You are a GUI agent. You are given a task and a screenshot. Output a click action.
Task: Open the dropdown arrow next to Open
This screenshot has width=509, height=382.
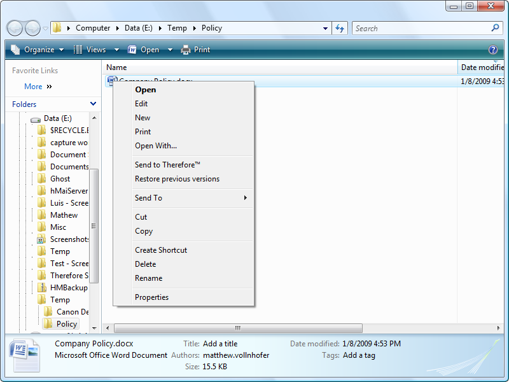pyautogui.click(x=169, y=49)
